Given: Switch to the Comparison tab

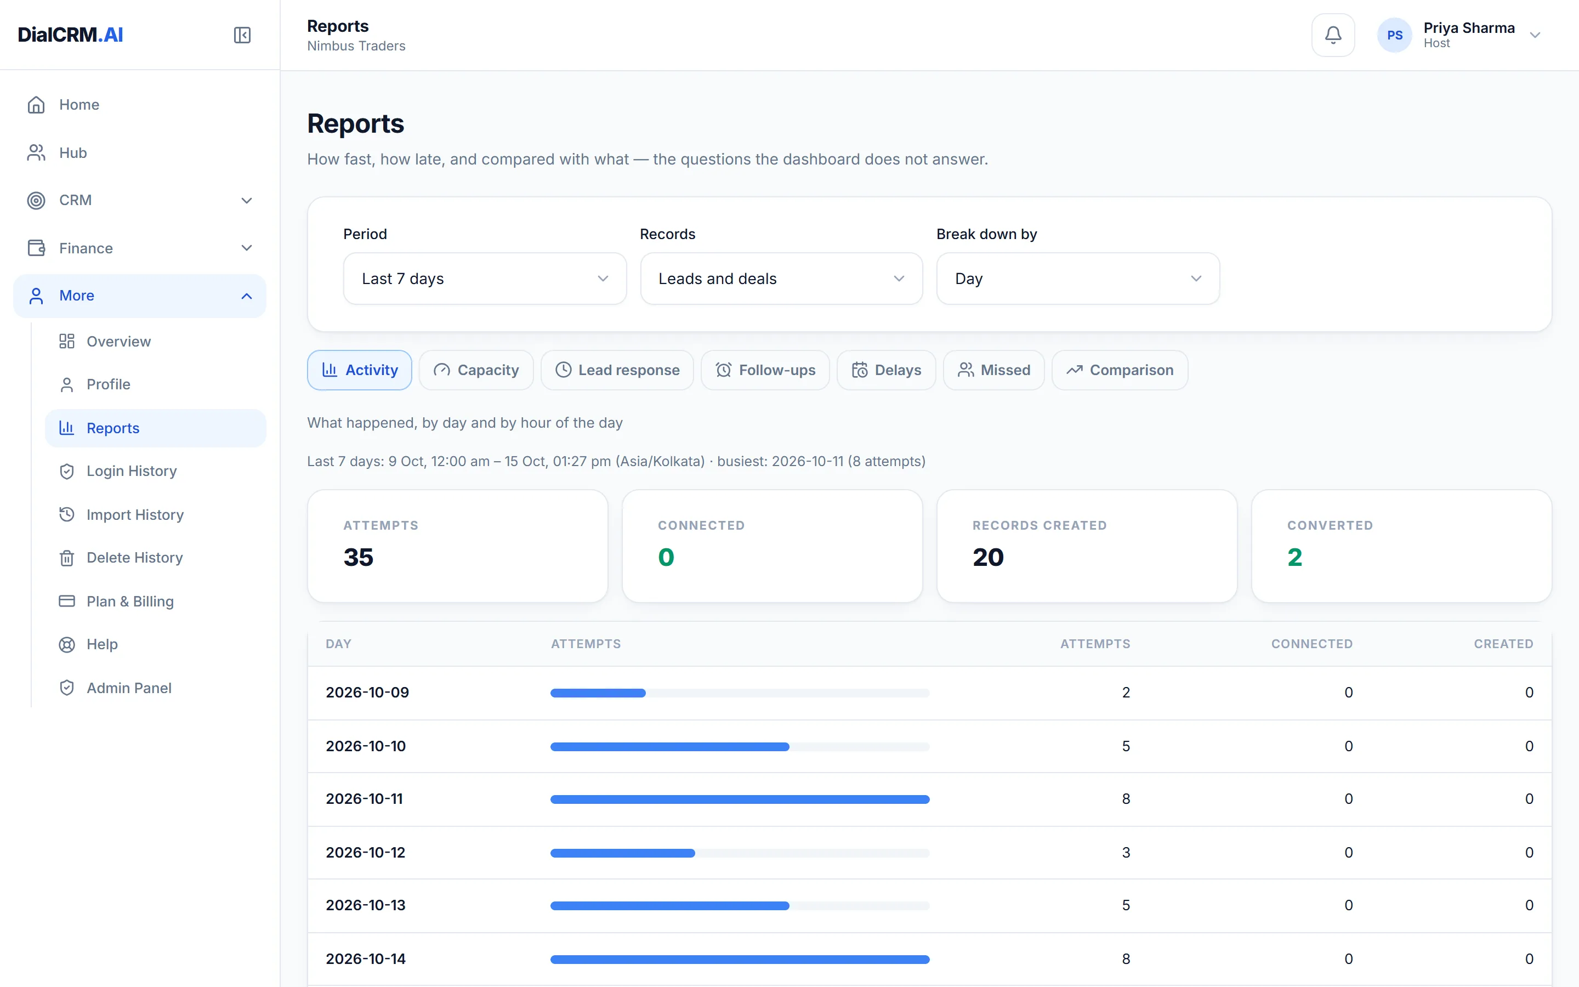Looking at the screenshot, I should (x=1120, y=370).
